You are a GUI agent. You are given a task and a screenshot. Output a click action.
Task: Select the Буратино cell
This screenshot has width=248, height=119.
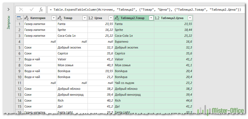click(134, 42)
